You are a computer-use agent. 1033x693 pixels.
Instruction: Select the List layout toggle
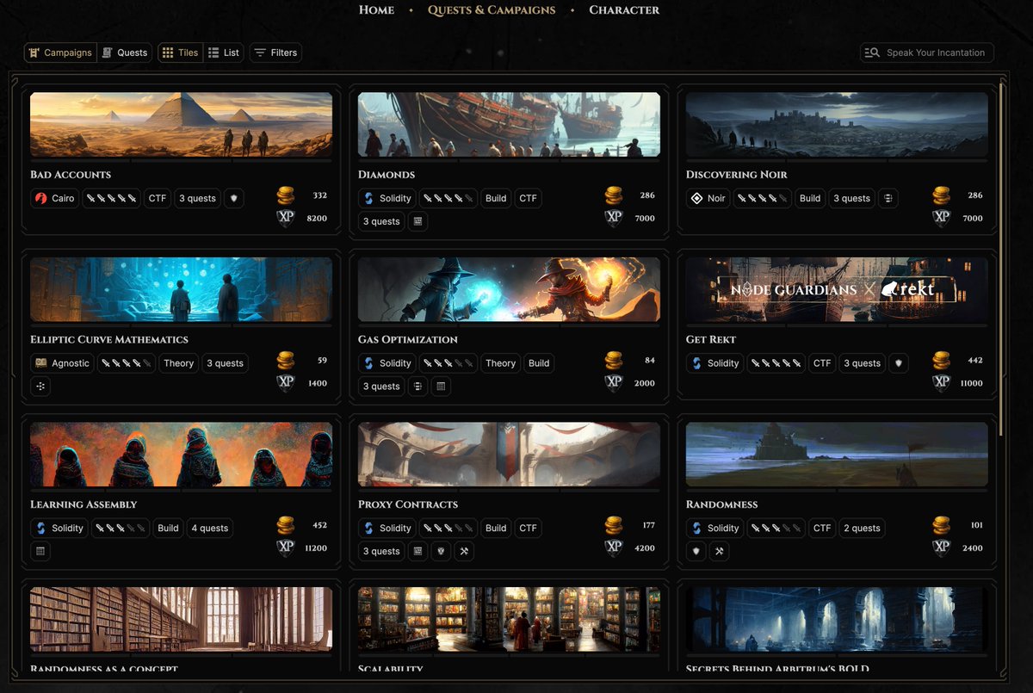224,53
